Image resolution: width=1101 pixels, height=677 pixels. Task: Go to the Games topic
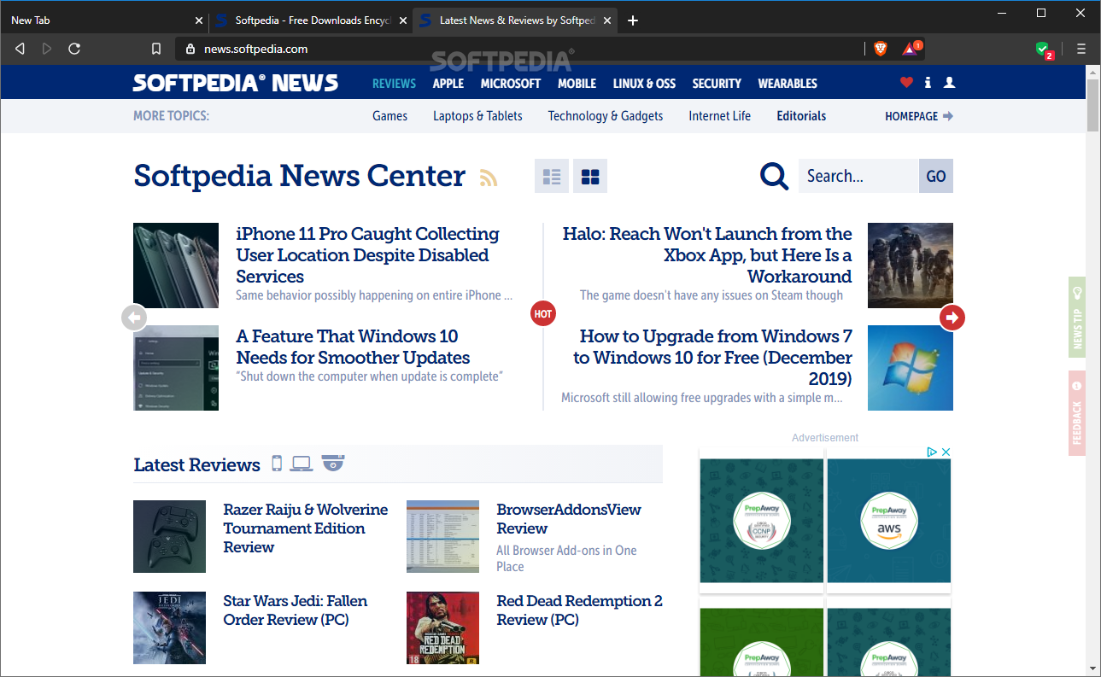(389, 116)
